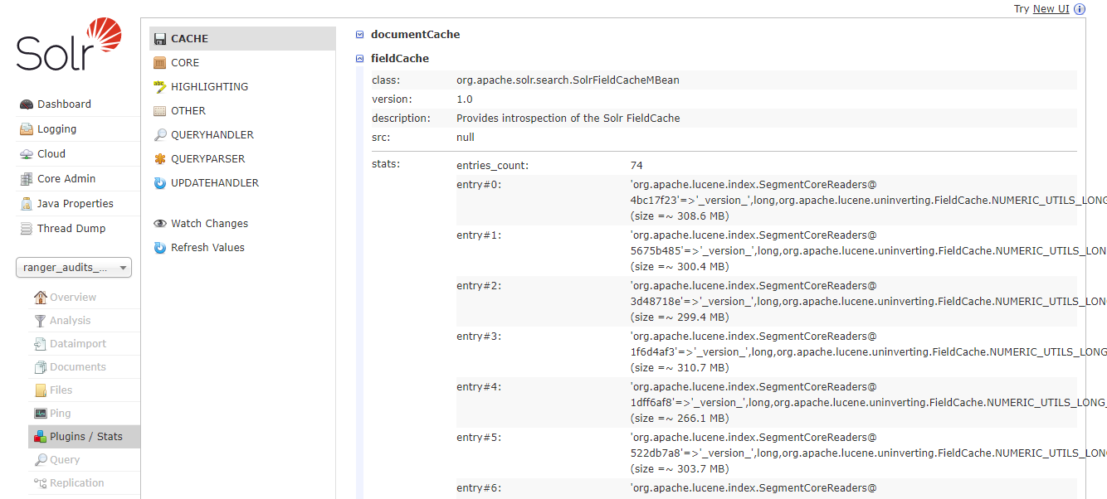Viewport: 1107px width, 499px height.
Task: Toggle Watch Changes eye icon
Action: pos(160,224)
